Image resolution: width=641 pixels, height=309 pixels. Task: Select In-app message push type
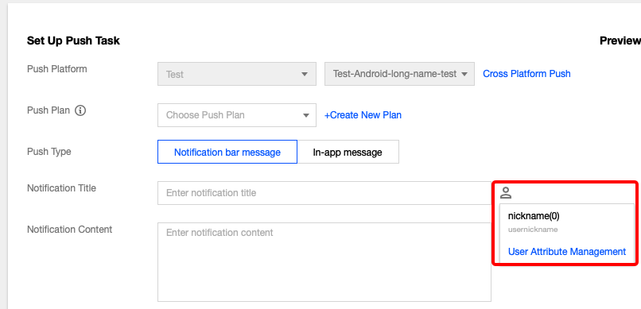point(348,152)
